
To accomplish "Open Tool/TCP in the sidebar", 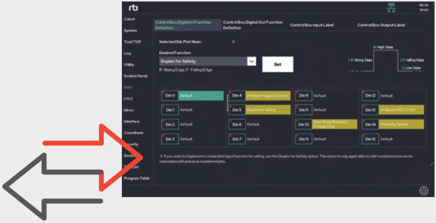I will pos(132,42).
